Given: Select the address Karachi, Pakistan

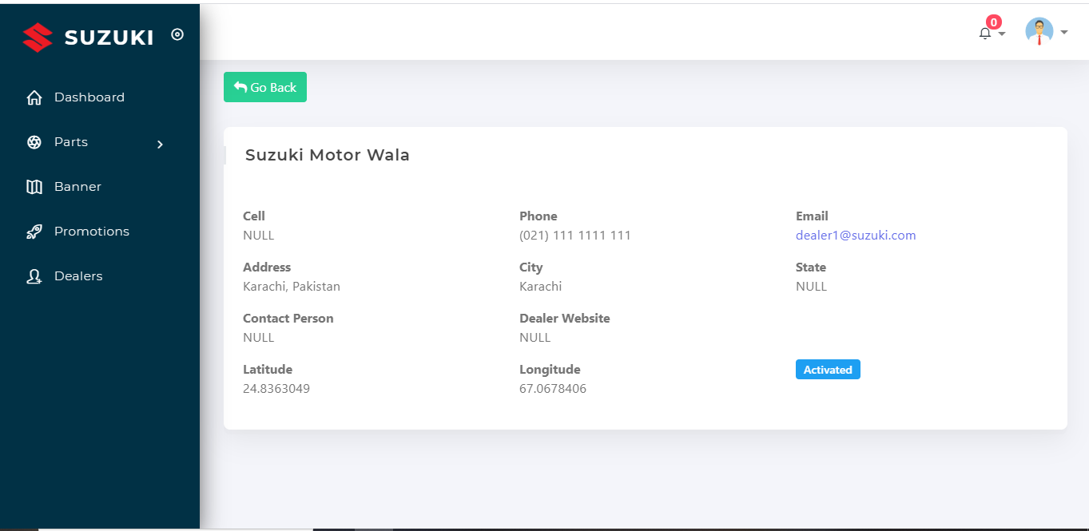Looking at the screenshot, I should tap(292, 287).
